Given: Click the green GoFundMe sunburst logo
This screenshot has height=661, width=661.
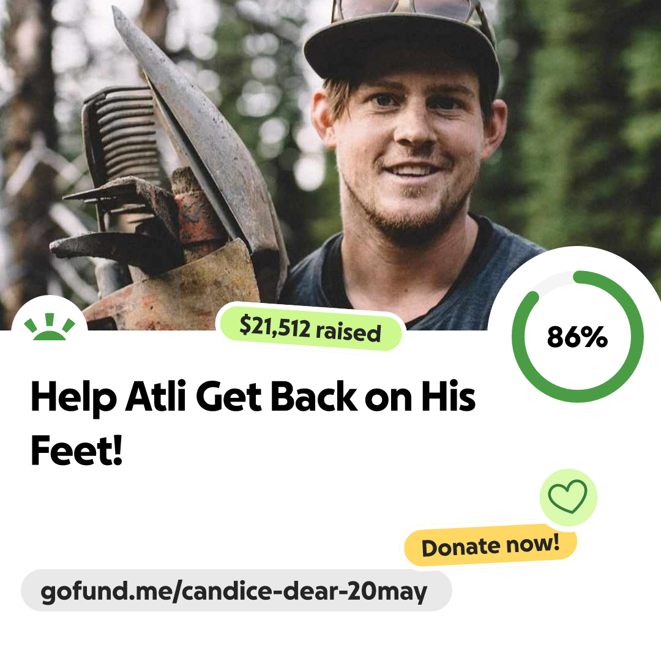Looking at the screenshot, I should tap(50, 327).
